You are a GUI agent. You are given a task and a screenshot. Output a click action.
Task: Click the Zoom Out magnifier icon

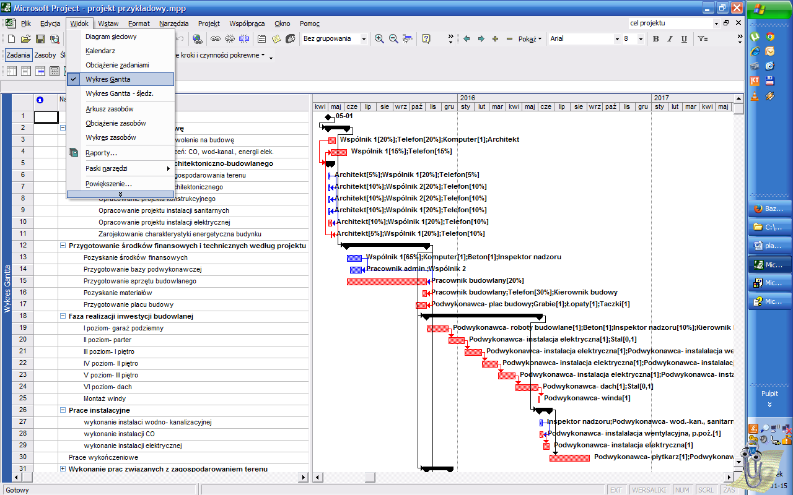point(393,39)
